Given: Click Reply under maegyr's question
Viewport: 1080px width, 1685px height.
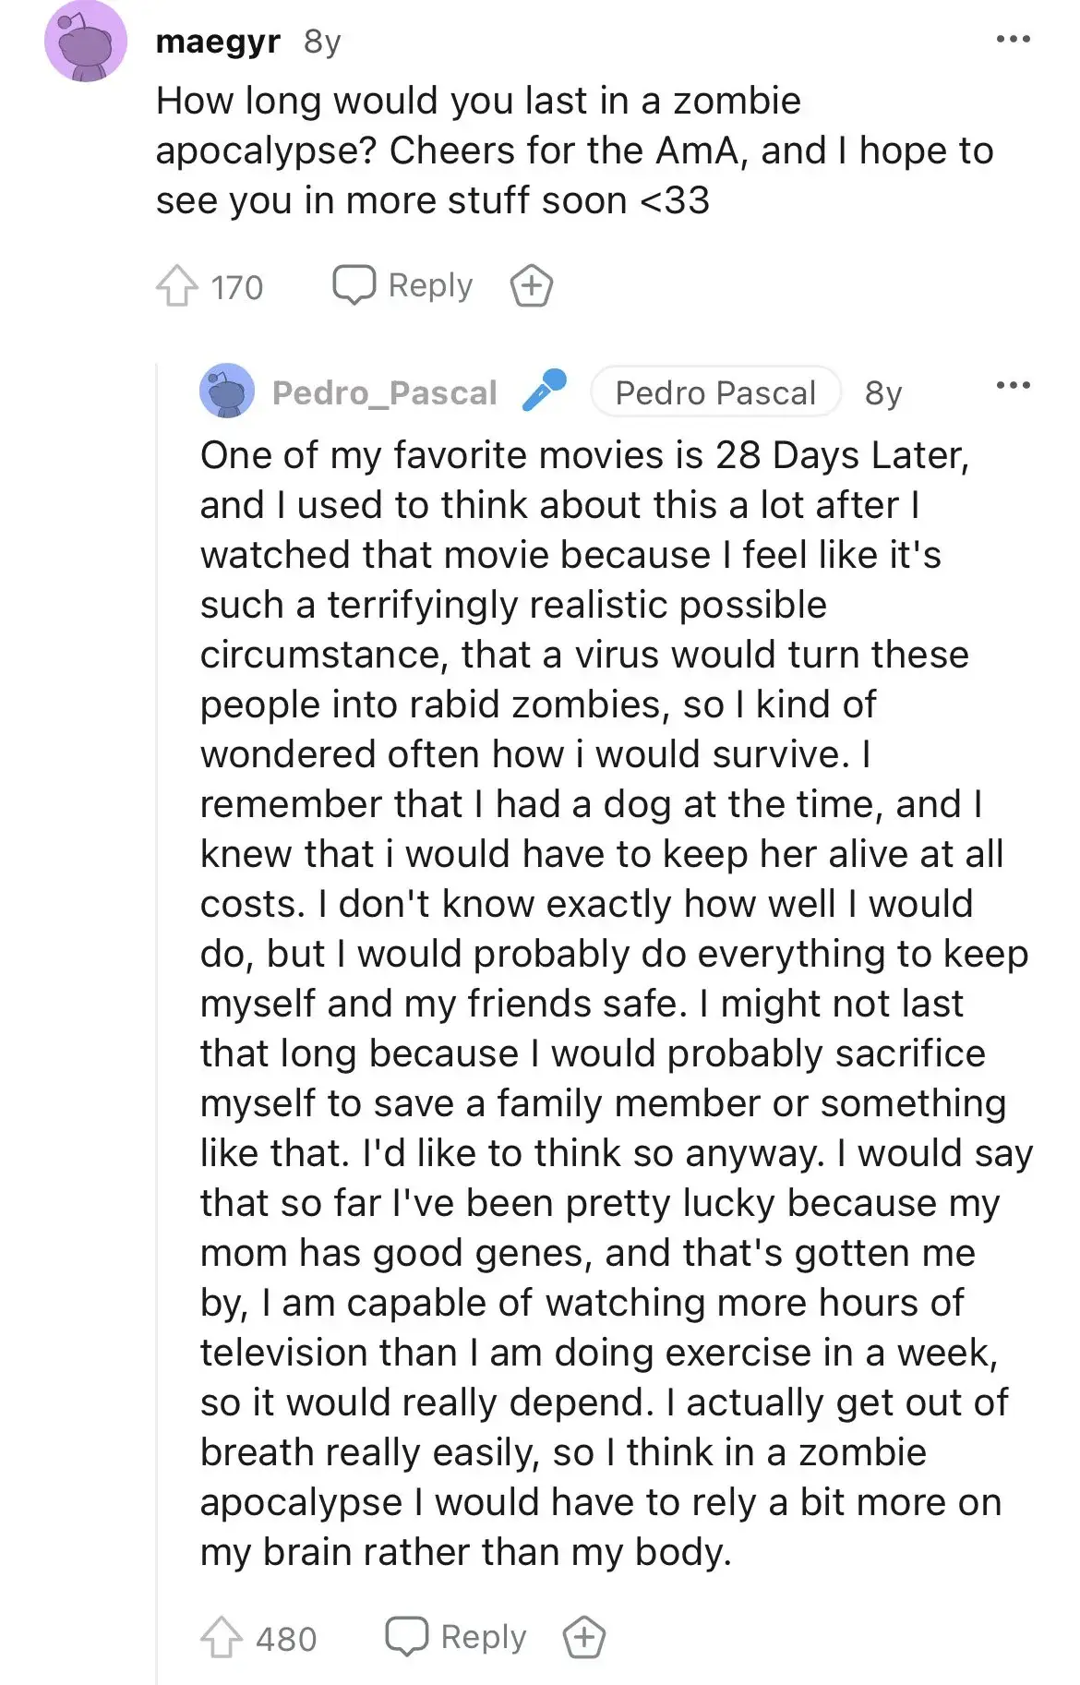Looking at the screenshot, I should (x=433, y=285).
